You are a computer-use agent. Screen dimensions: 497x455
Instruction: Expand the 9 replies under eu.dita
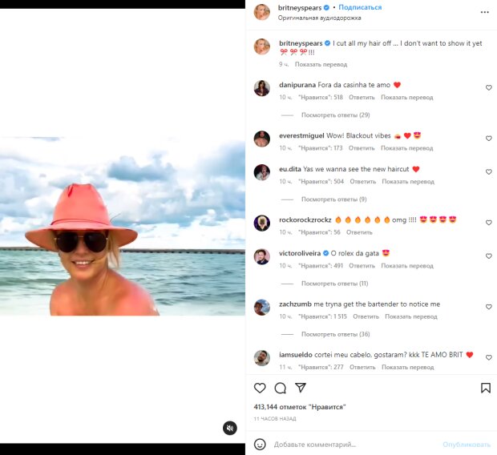(333, 199)
